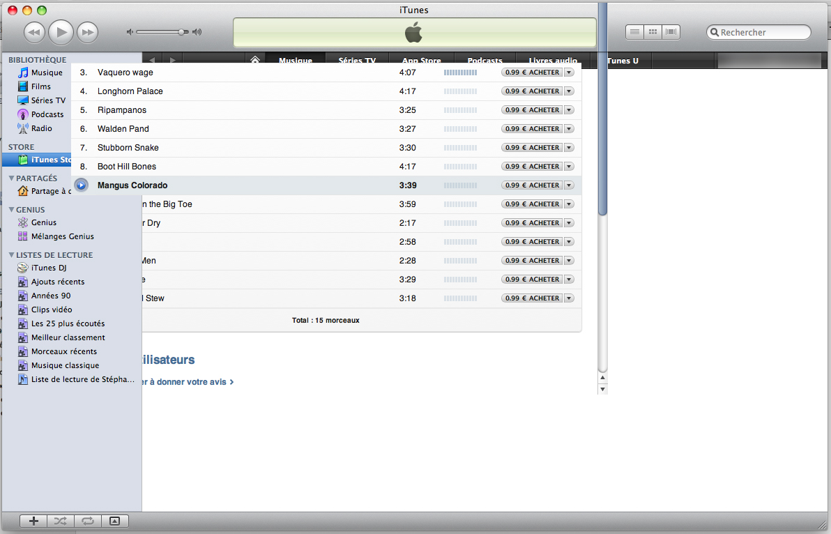
Task: Show artwork viewer panel button
Action: click(114, 521)
